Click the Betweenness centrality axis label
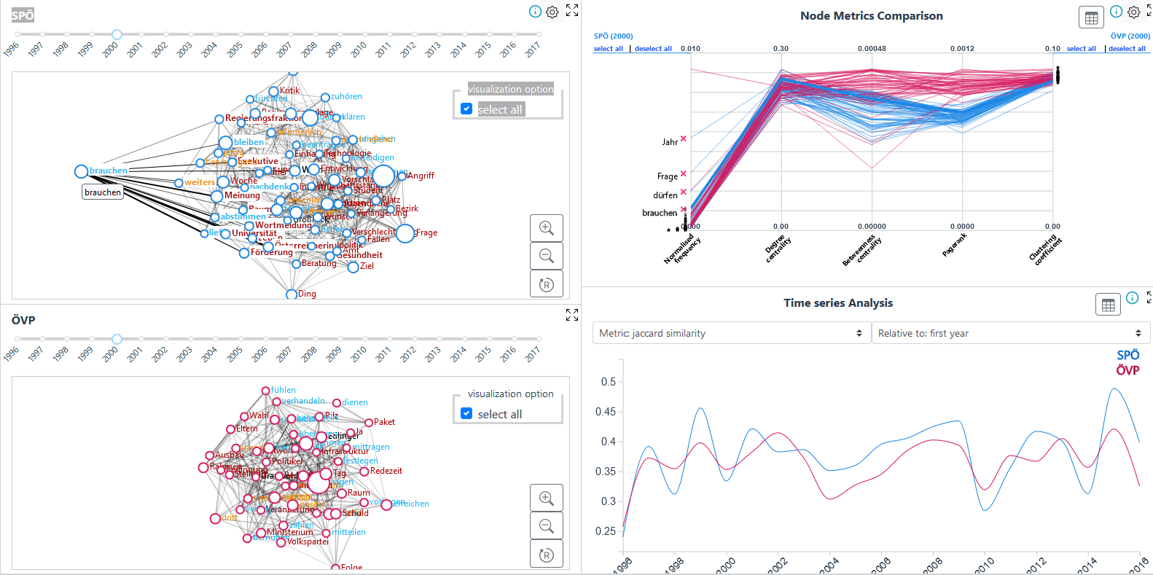 [x=862, y=250]
